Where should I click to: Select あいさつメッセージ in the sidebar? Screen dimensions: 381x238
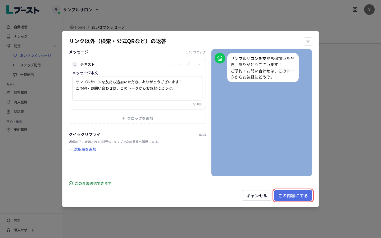[x=35, y=56]
